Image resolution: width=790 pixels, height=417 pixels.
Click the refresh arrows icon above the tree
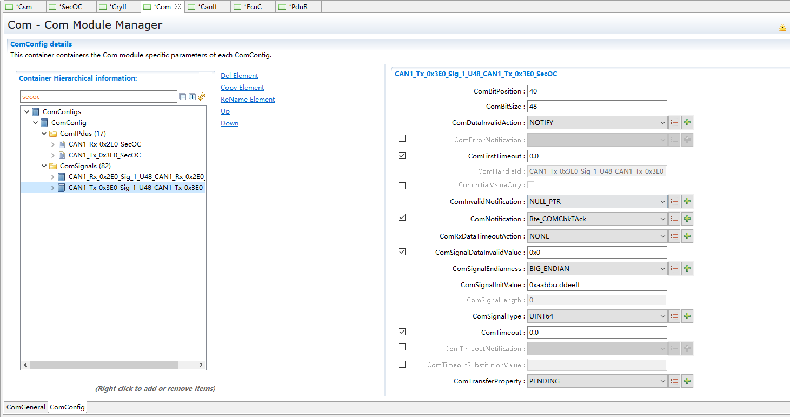(202, 97)
